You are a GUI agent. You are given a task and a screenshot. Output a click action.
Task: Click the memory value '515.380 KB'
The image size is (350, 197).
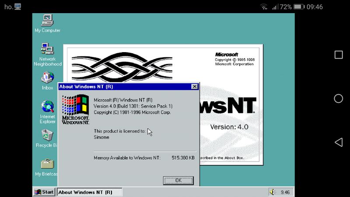tap(183, 158)
